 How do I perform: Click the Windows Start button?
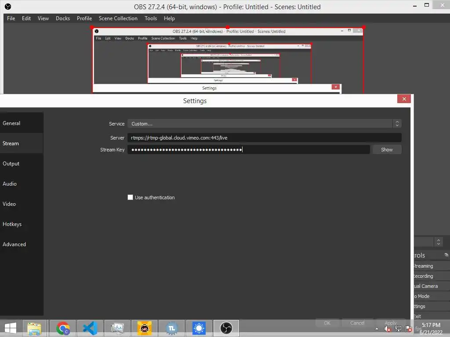click(11, 328)
